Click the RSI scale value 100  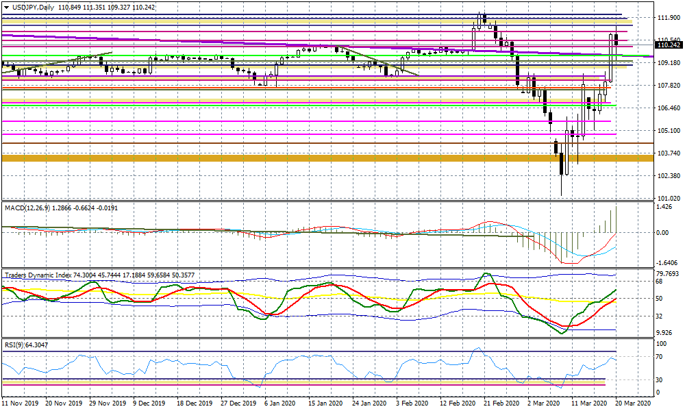pyautogui.click(x=662, y=344)
